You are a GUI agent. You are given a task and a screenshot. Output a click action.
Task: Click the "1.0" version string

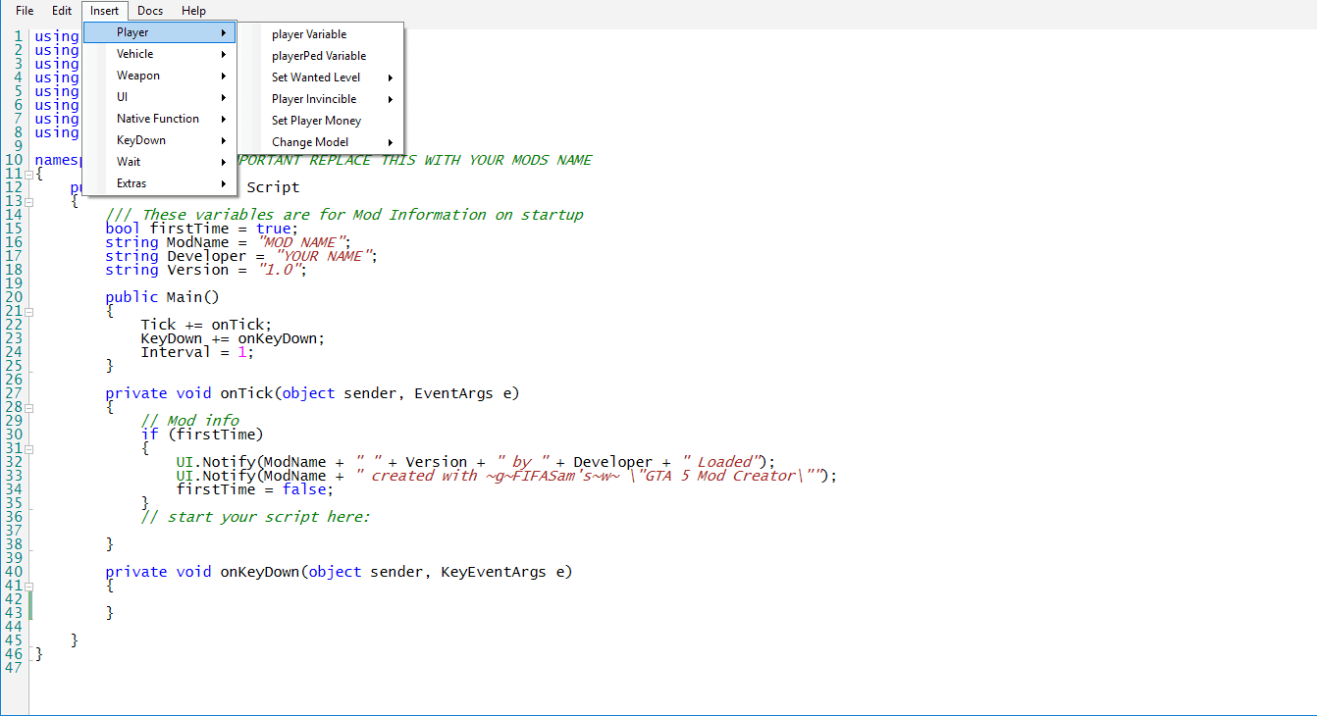(279, 270)
